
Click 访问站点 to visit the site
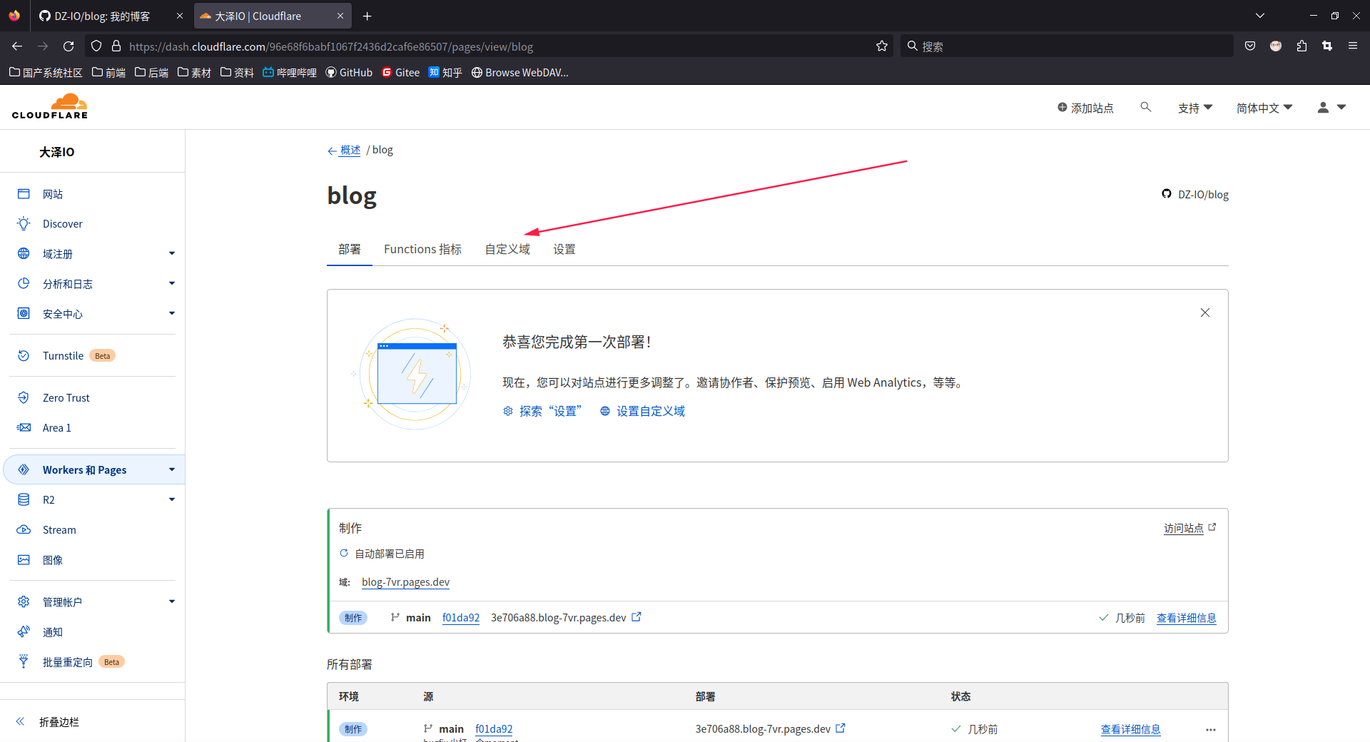point(1183,528)
